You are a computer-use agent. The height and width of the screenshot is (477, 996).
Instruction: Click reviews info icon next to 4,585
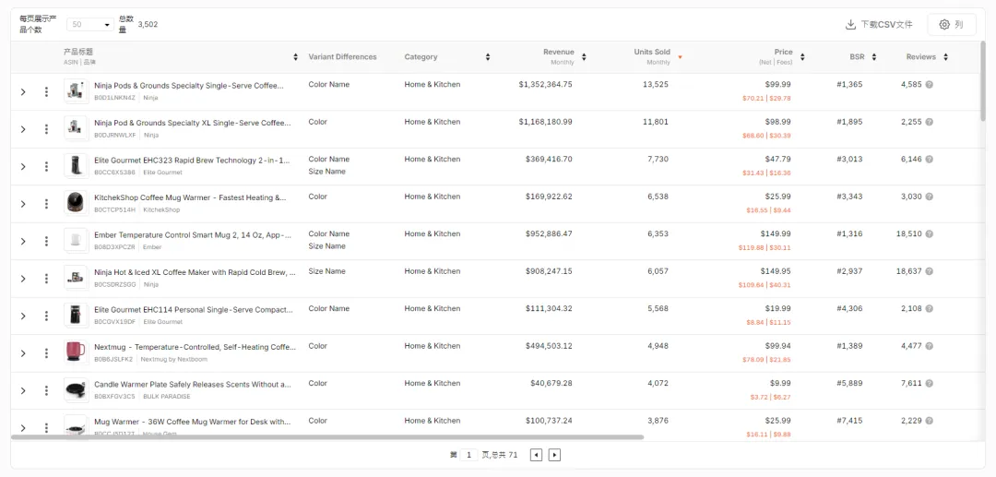click(x=929, y=85)
